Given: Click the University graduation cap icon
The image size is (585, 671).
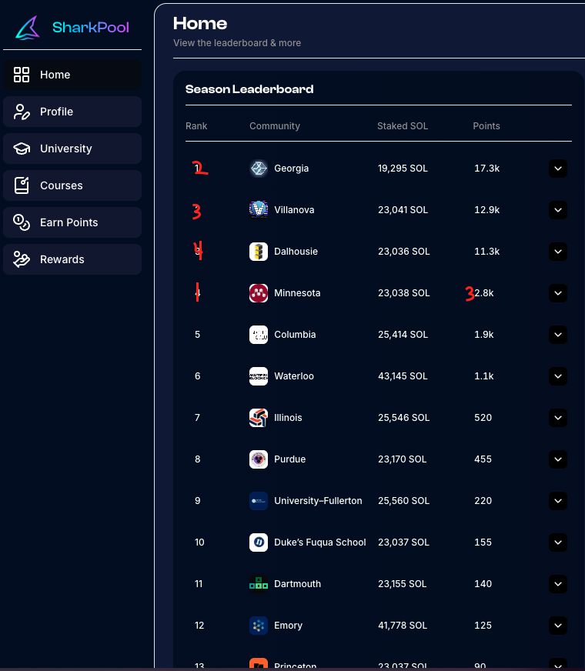Looking at the screenshot, I should 22,149.
